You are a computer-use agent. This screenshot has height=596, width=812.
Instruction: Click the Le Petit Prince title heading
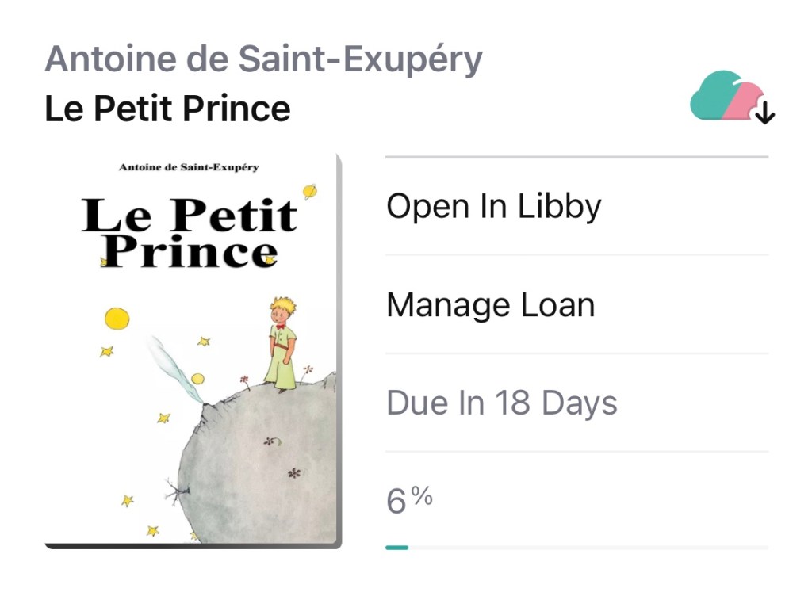coord(167,109)
